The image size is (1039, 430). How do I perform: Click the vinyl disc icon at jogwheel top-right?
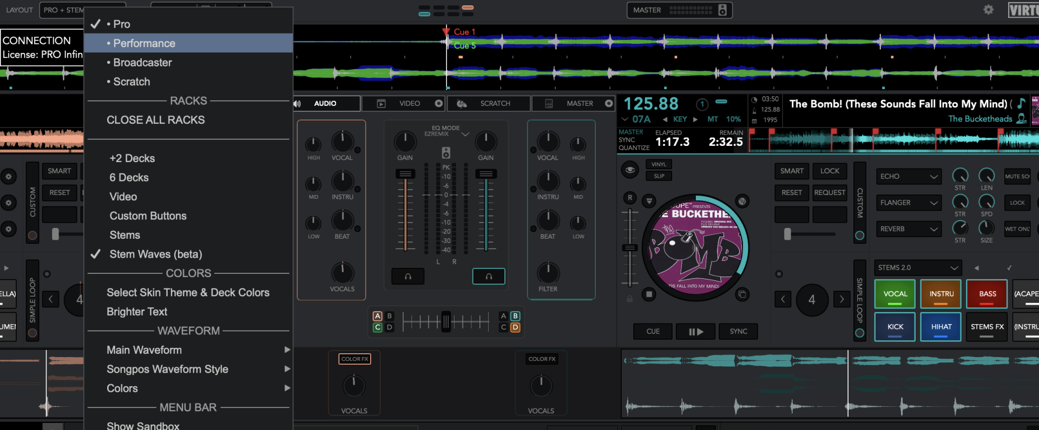pos(742,201)
